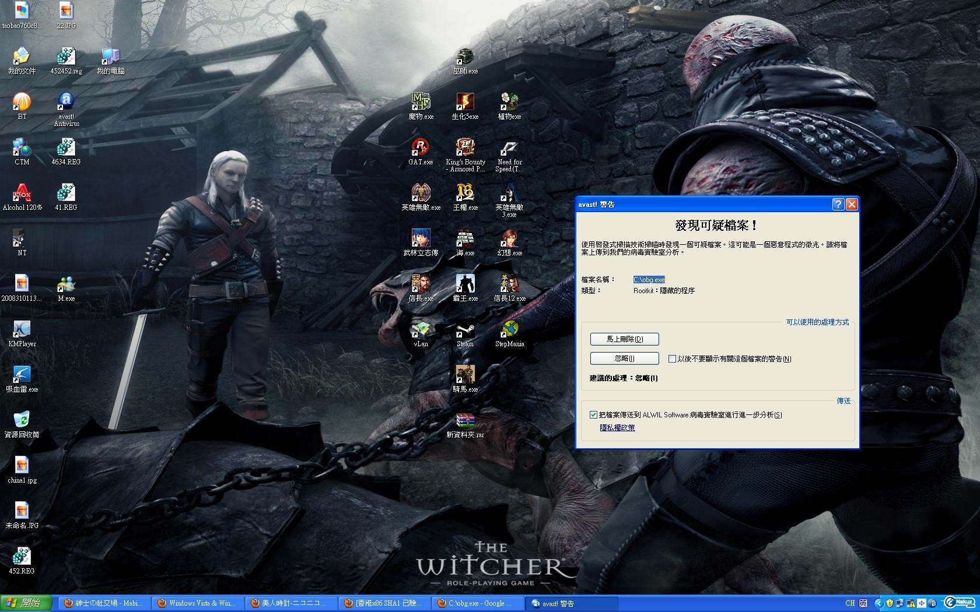Open china1.jpg desktop icon
Image resolution: width=980 pixels, height=612 pixels.
coord(22,470)
